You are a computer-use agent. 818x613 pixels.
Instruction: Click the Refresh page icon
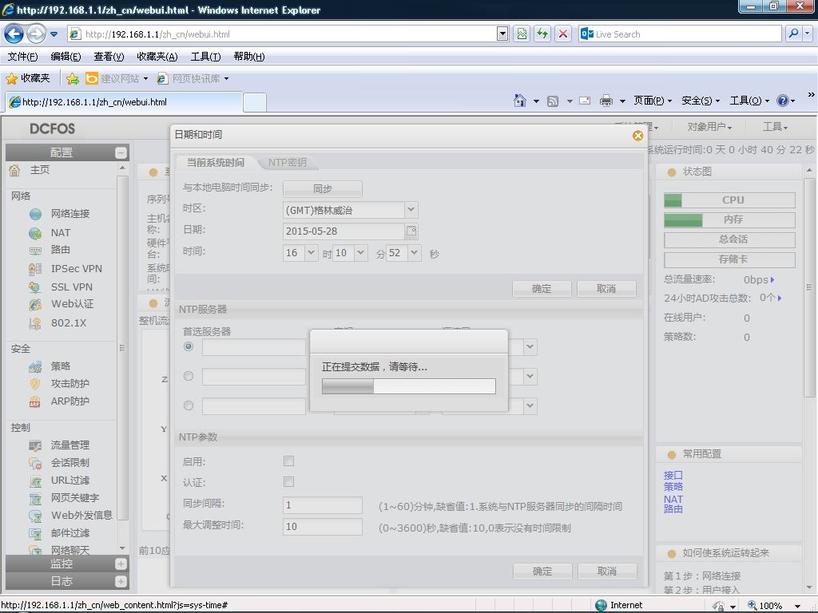[542, 34]
